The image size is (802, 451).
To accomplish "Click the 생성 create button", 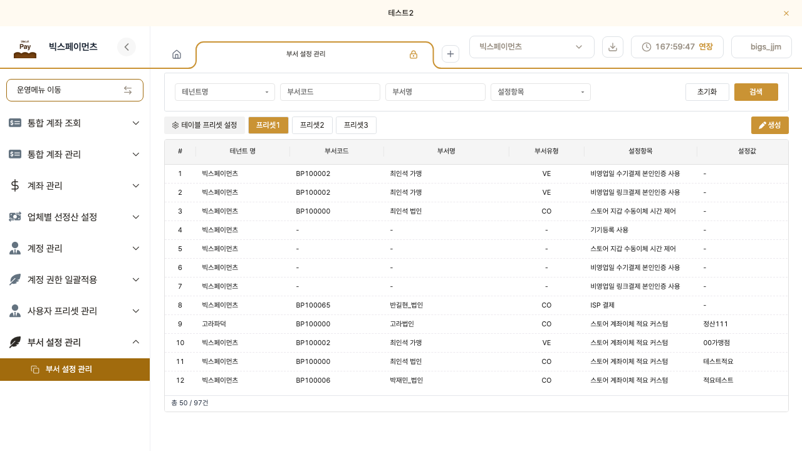I will [x=770, y=125].
